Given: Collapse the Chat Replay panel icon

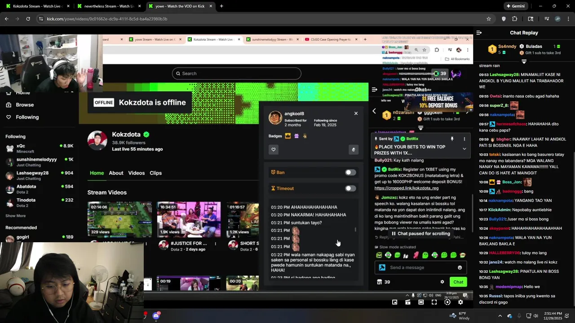Looking at the screenshot, I should coord(479,33).
